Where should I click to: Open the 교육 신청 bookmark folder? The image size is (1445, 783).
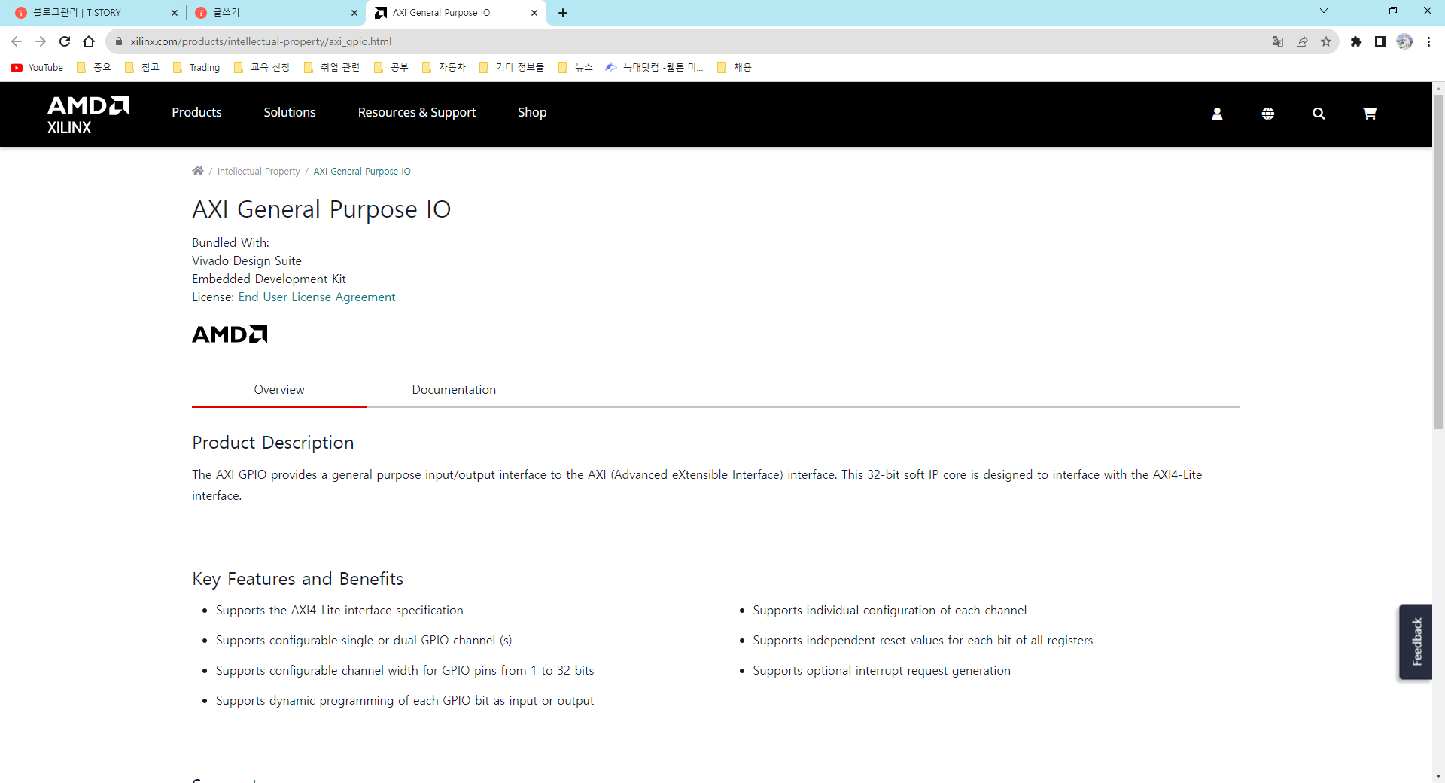tap(262, 68)
